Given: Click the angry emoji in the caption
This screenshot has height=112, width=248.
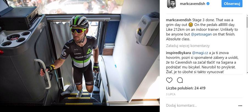Looking at the screenshot, I should coord(191,25).
